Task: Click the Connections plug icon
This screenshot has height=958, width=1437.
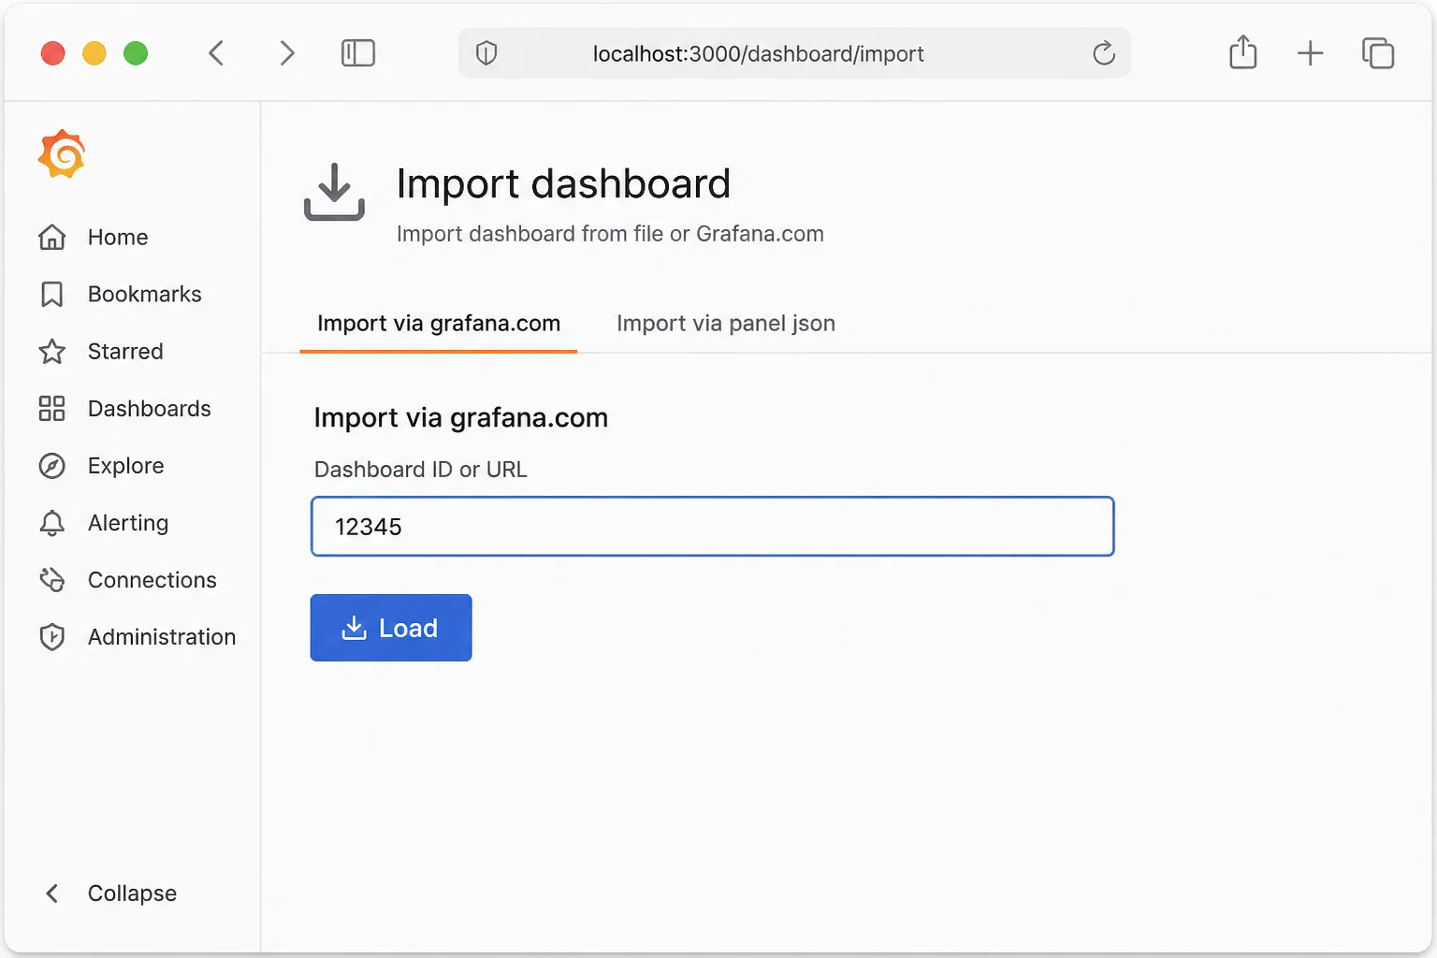Action: [x=52, y=580]
